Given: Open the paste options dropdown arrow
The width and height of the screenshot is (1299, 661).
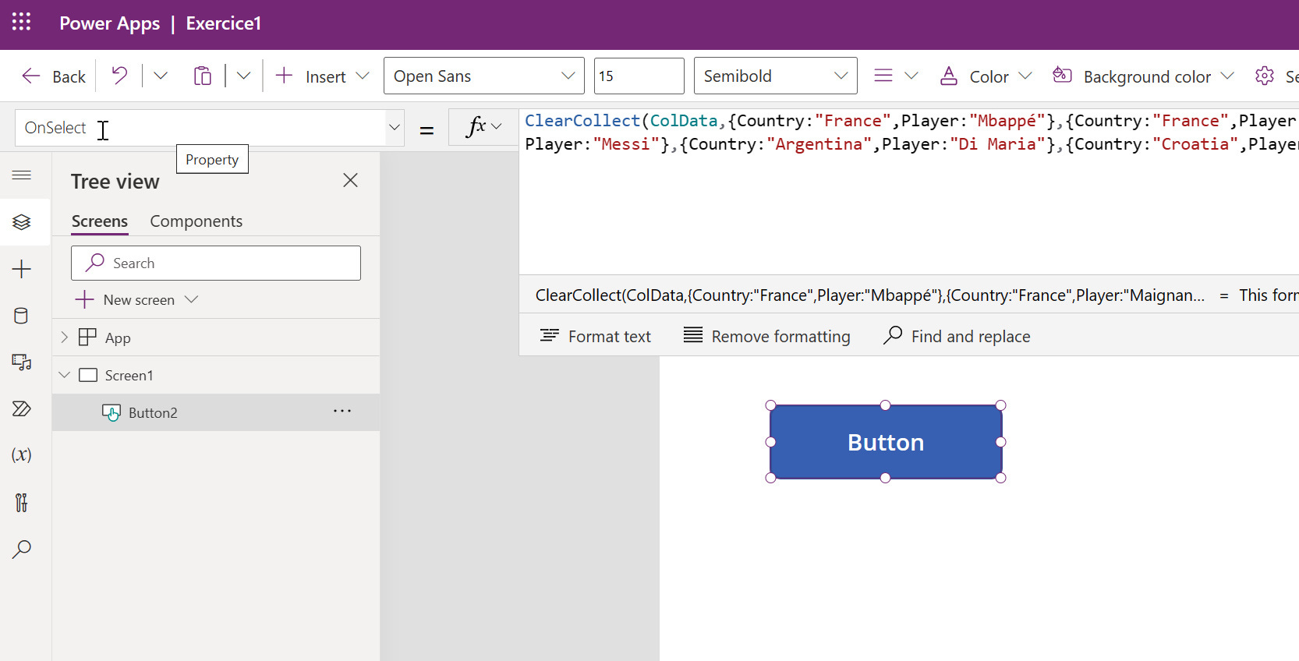Looking at the screenshot, I should tap(244, 76).
